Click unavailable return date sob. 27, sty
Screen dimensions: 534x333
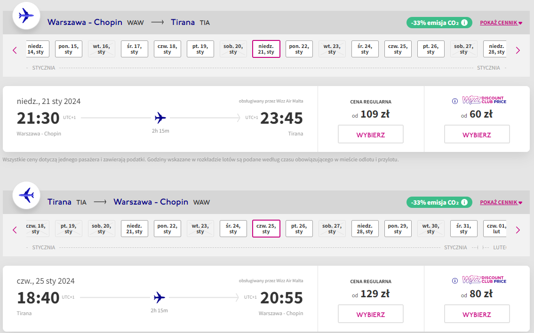click(x=332, y=229)
